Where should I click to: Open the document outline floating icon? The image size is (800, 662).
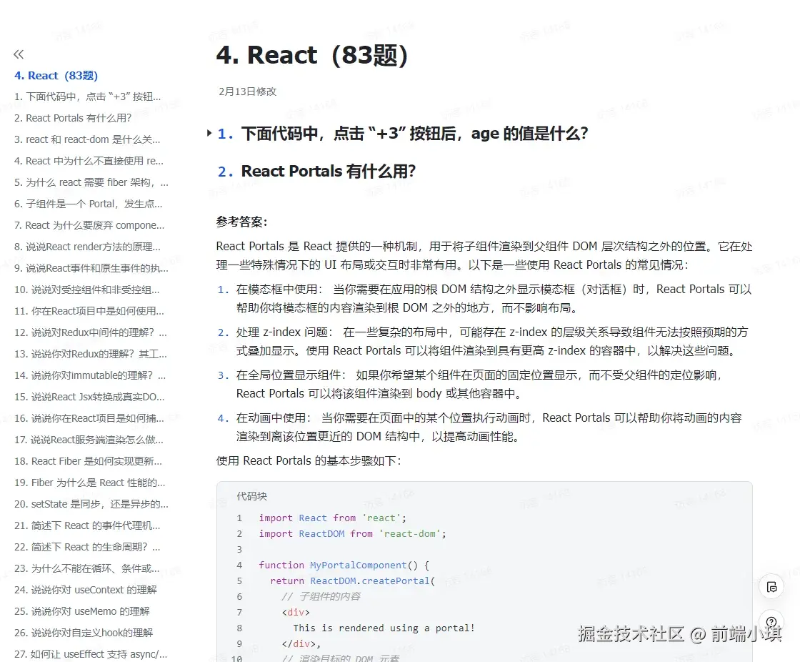pyautogui.click(x=771, y=587)
